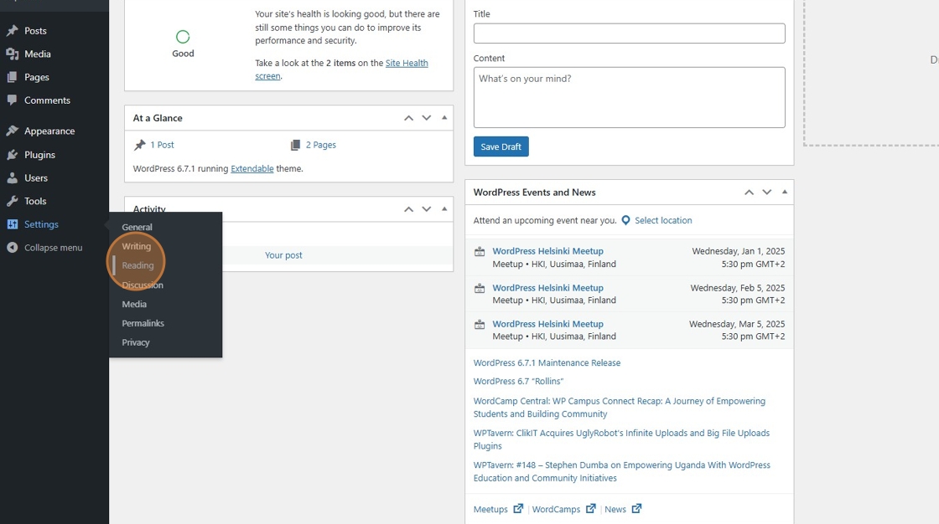Viewport: 939px width, 524px height.
Task: Click the external link icon after News
Action: click(x=636, y=508)
